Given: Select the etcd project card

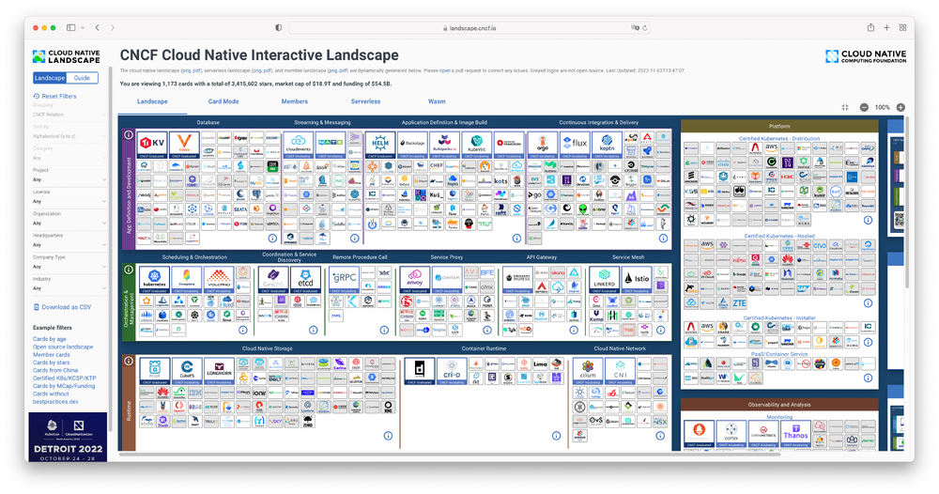Looking at the screenshot, I should click(x=303, y=278).
